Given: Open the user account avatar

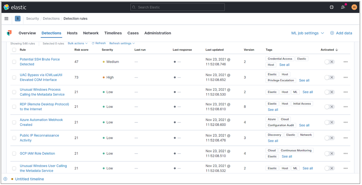Looking at the screenshot, I should tap(354, 7).
